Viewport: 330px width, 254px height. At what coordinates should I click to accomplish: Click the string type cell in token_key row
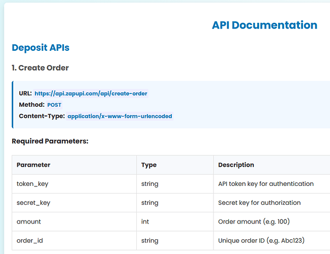coord(150,184)
